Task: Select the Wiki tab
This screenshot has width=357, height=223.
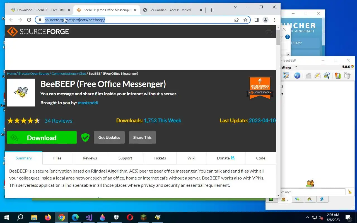Action: [x=191, y=158]
